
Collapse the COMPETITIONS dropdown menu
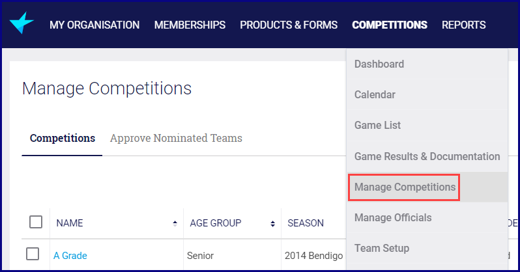coord(390,25)
